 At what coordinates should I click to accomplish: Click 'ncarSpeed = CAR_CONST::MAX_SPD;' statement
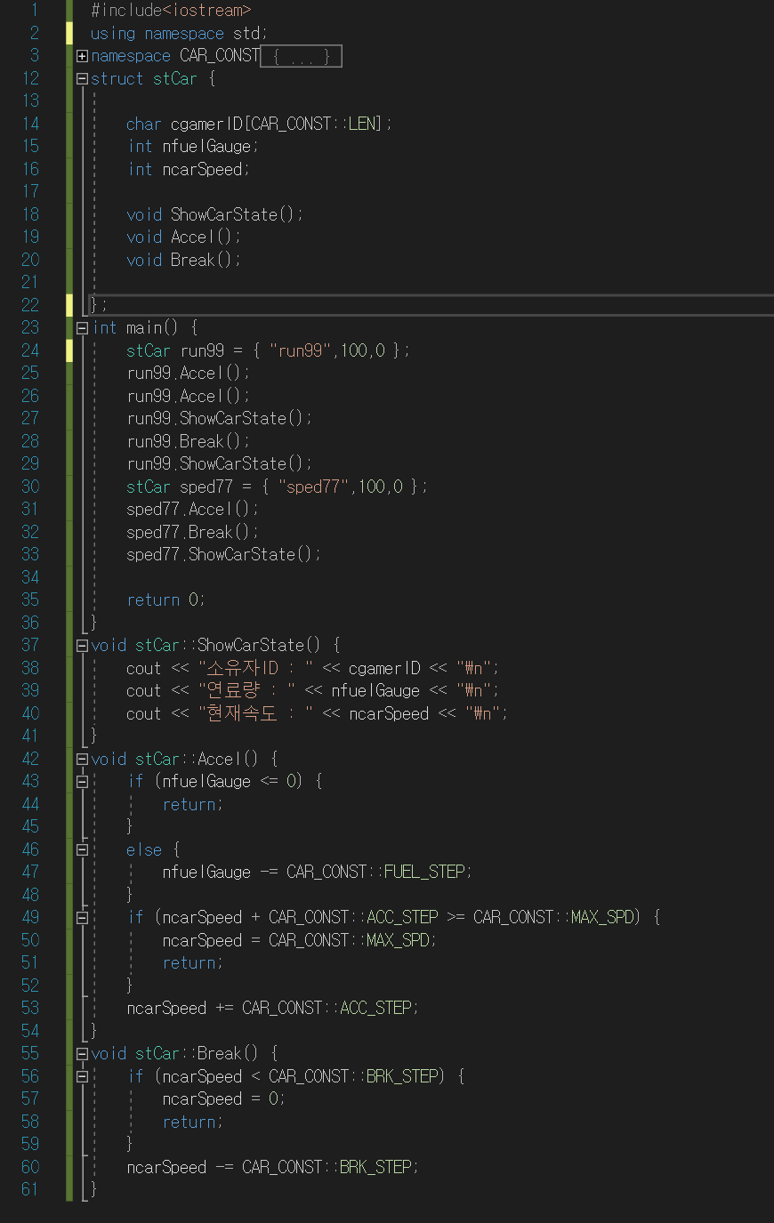click(x=299, y=941)
